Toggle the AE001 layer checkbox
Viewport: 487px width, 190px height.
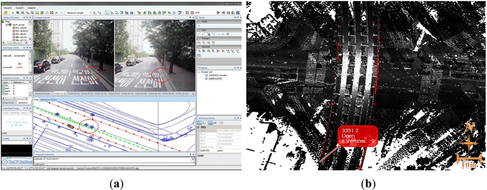point(14,34)
